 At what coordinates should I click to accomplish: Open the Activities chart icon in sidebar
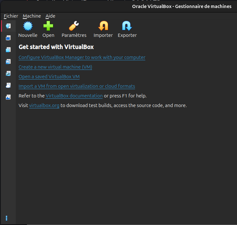coord(8,97)
